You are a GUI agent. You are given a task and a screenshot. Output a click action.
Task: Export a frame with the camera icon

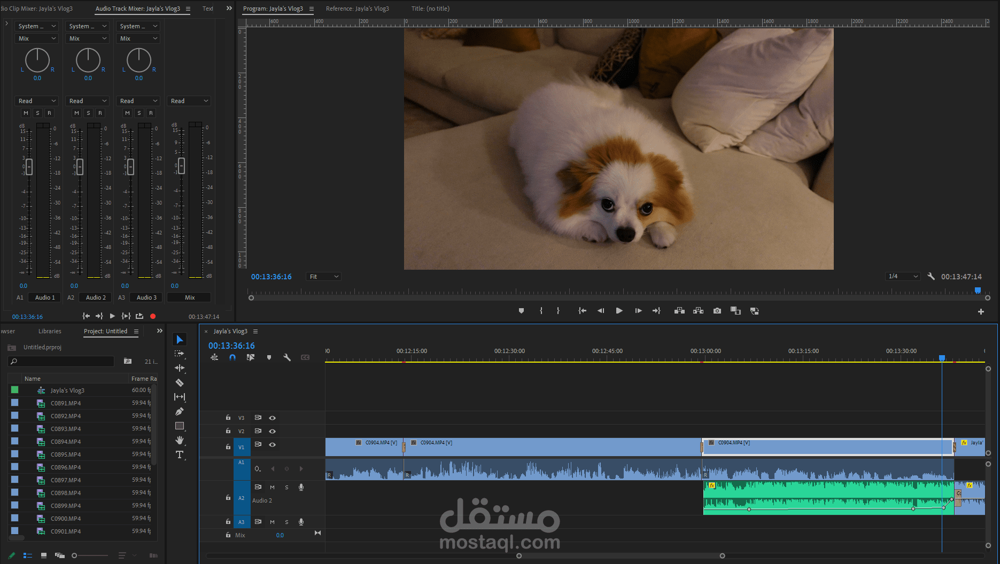(x=717, y=311)
